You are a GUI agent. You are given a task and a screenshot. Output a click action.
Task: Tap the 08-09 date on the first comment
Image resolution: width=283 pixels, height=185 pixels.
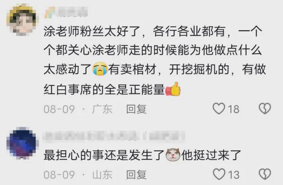[x=59, y=109]
